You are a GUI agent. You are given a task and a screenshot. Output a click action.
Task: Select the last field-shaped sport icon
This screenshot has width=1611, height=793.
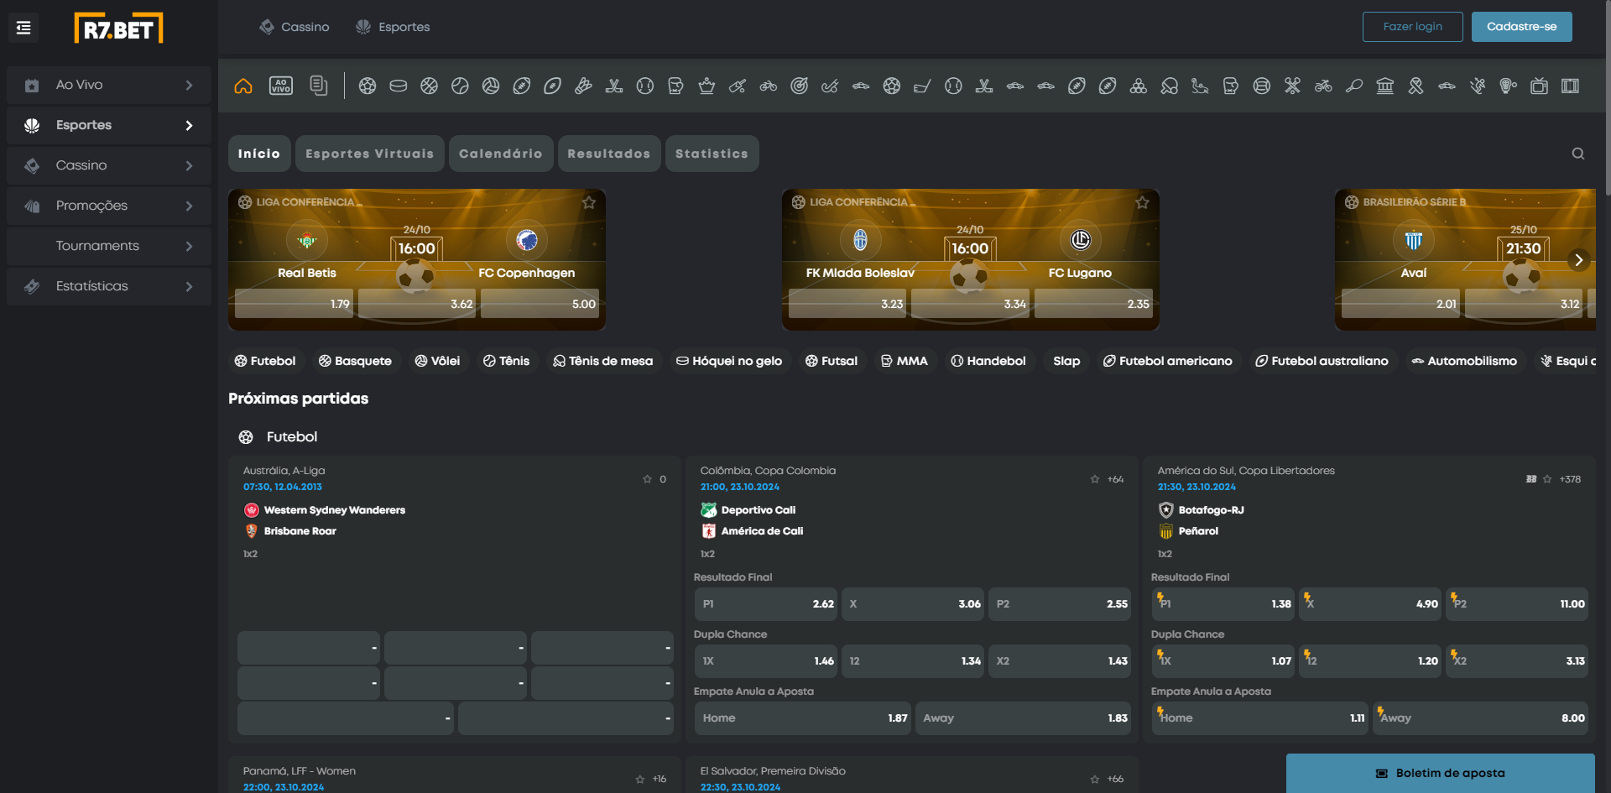[1570, 86]
